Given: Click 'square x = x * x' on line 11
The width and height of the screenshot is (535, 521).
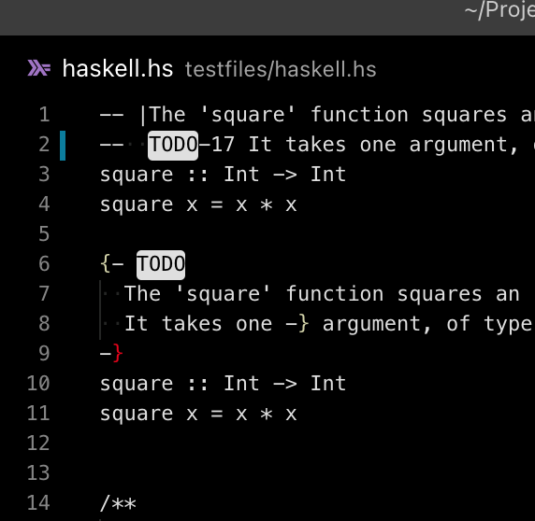Looking at the screenshot, I should (x=198, y=414).
